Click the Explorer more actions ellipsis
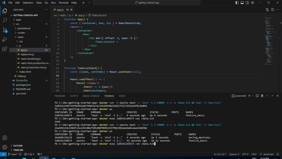Screen dimensions: 282x159 [46, 10]
